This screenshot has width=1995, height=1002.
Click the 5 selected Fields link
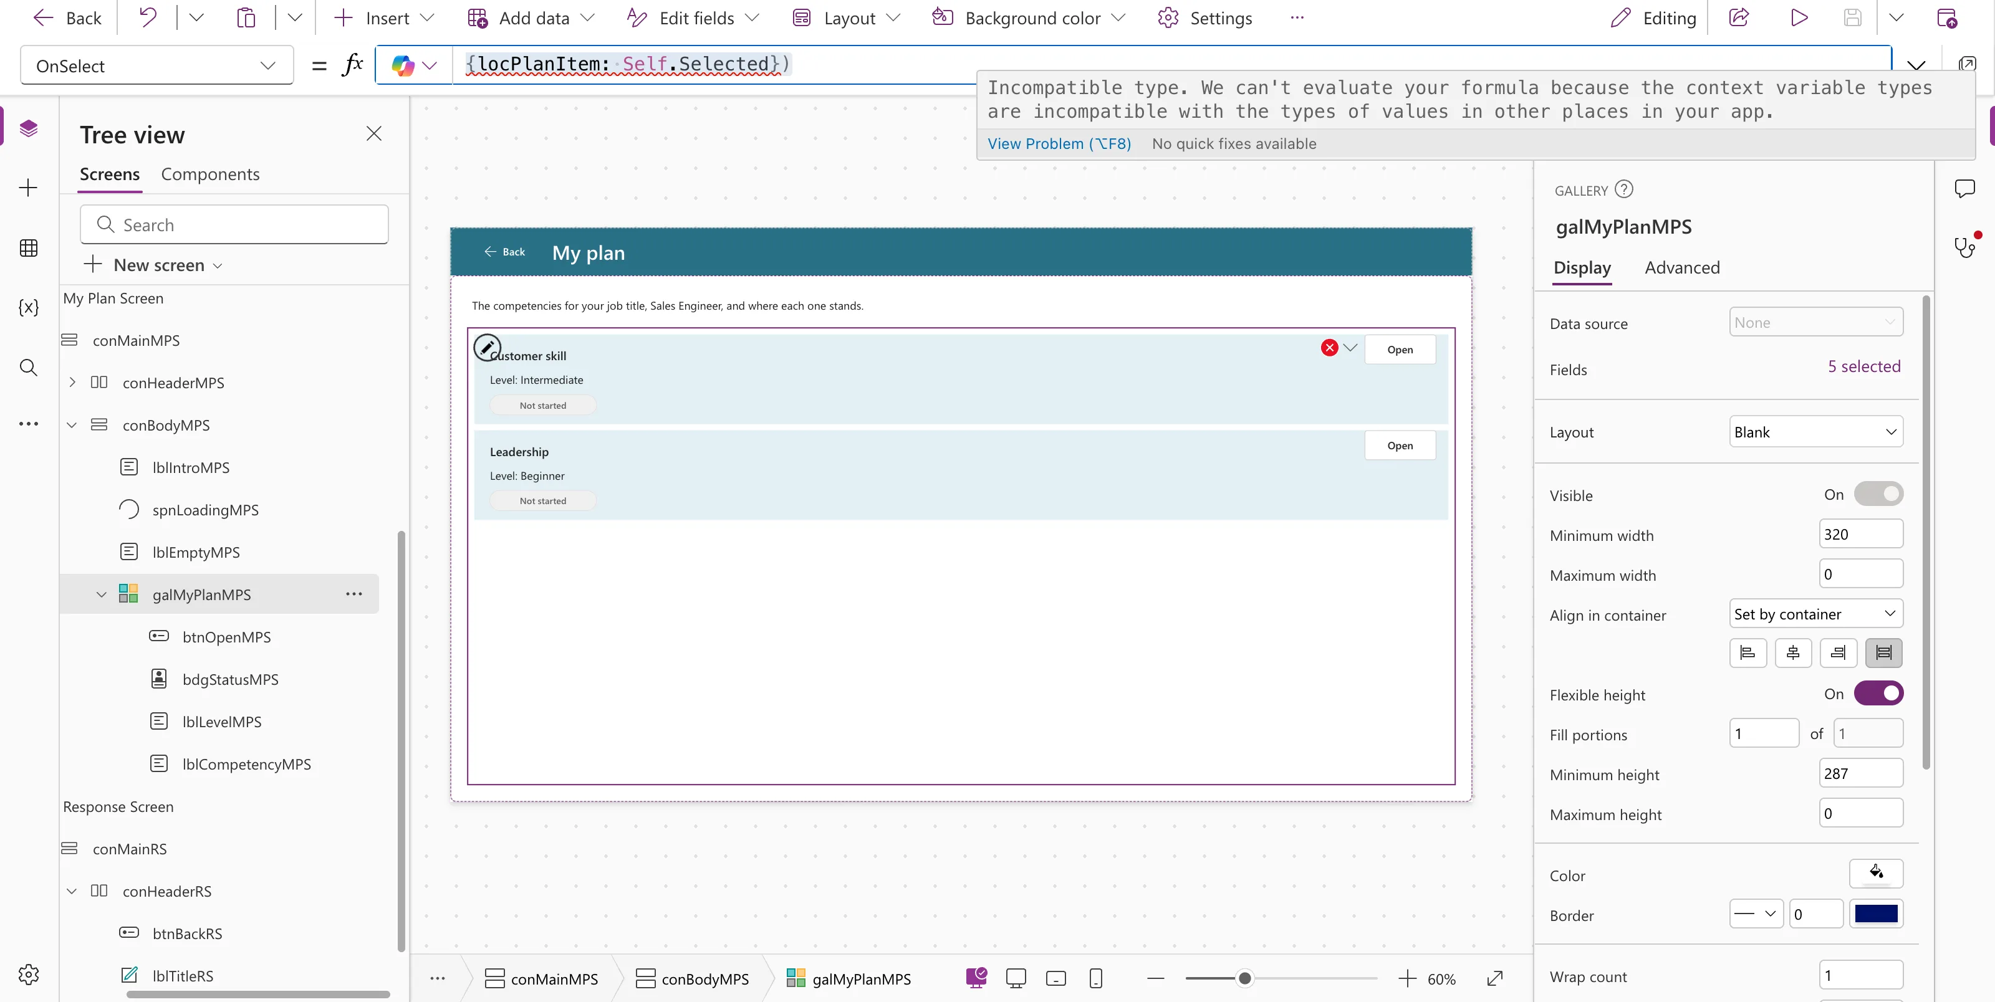[x=1864, y=366]
